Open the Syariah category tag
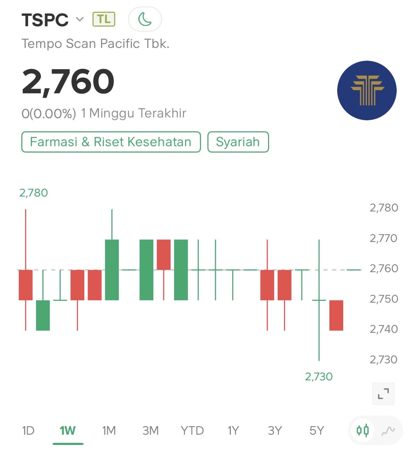 pyautogui.click(x=238, y=142)
